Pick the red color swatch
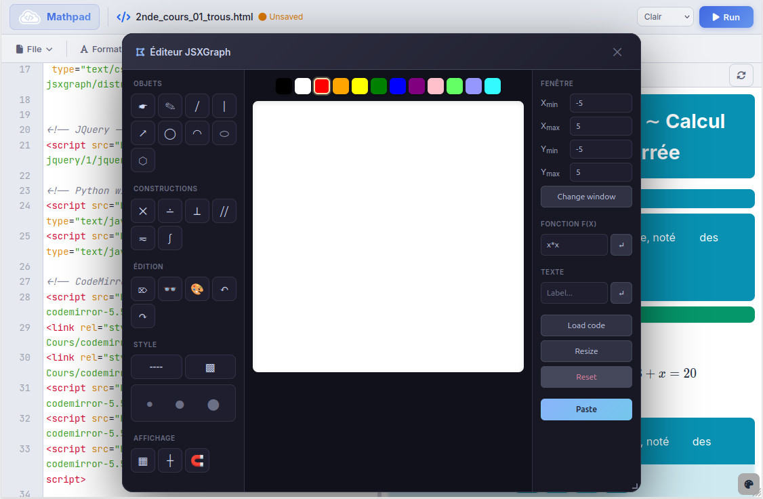Image resolution: width=763 pixels, height=499 pixels. tap(321, 86)
